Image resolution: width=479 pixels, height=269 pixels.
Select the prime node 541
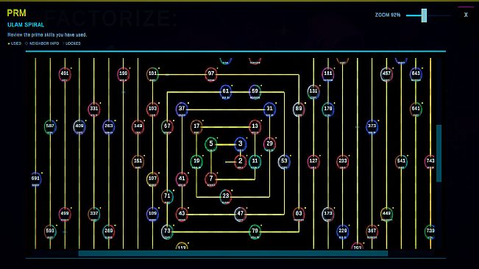click(401, 162)
